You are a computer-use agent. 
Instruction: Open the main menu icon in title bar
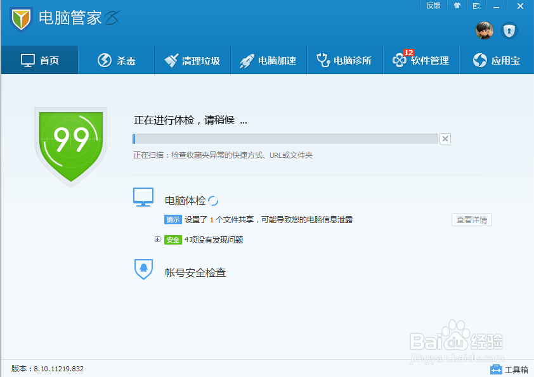[476, 6]
